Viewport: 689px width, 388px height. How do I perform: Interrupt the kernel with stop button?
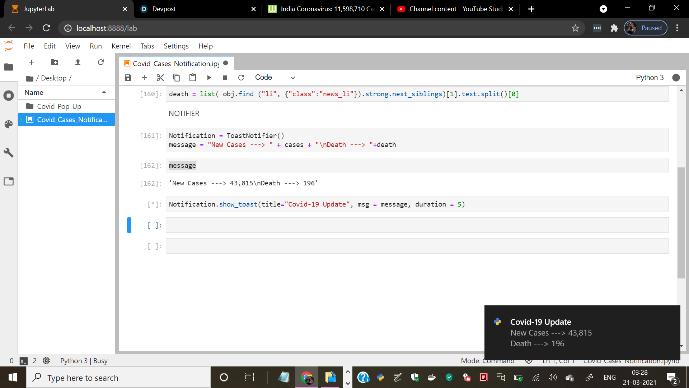(x=225, y=78)
